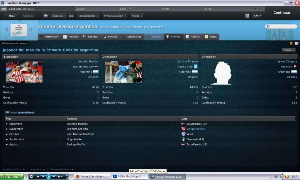
Task: Click the Vélez crest in Octubre row
Action: click(183, 134)
